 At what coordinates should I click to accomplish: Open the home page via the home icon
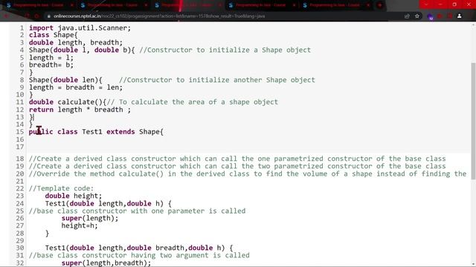point(37,16)
